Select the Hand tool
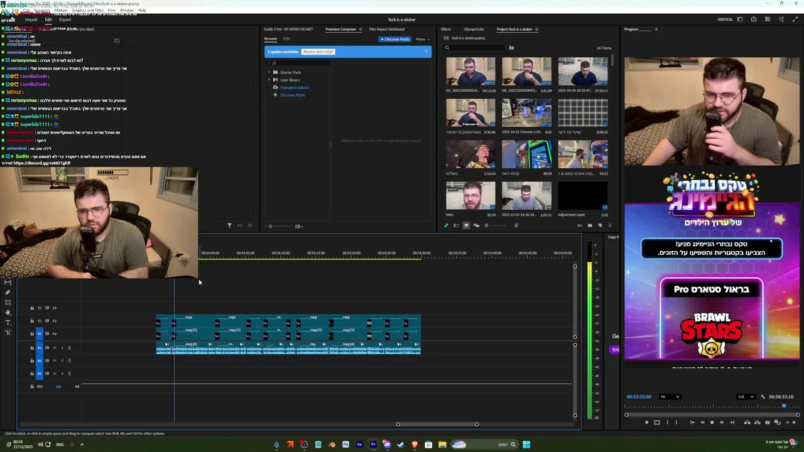This screenshot has height=452, width=804. pos(8,313)
